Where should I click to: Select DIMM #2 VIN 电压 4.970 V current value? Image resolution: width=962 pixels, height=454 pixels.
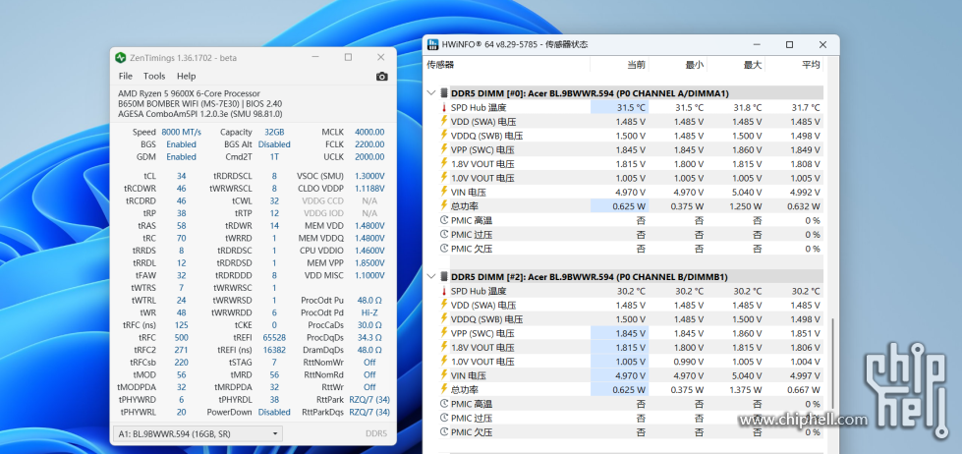point(619,375)
